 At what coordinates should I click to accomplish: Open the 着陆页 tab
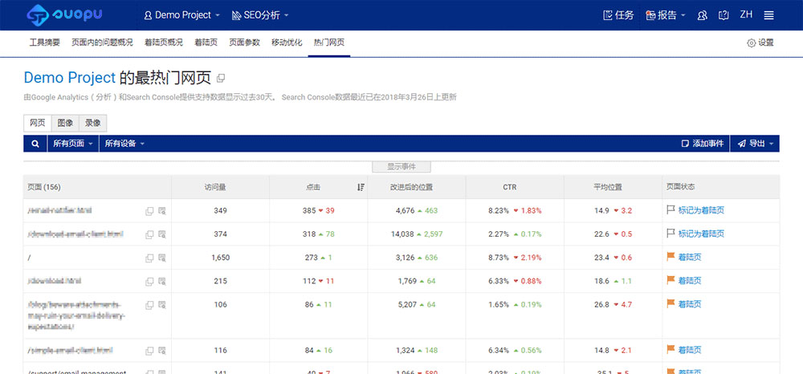(206, 43)
